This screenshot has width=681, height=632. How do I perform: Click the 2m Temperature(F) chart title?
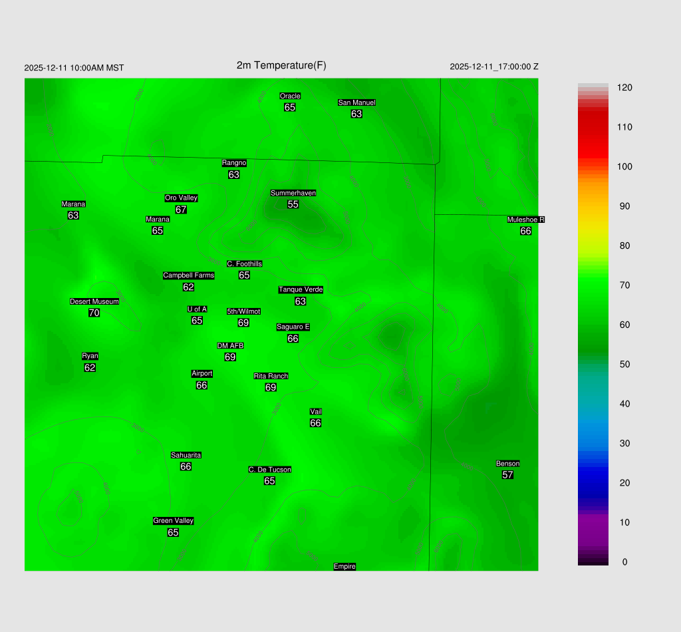(281, 65)
